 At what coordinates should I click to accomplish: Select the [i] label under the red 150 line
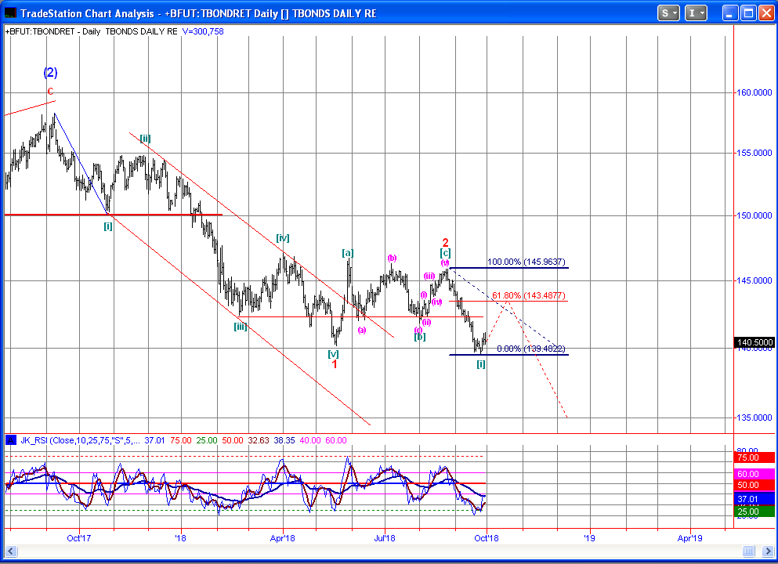click(107, 226)
